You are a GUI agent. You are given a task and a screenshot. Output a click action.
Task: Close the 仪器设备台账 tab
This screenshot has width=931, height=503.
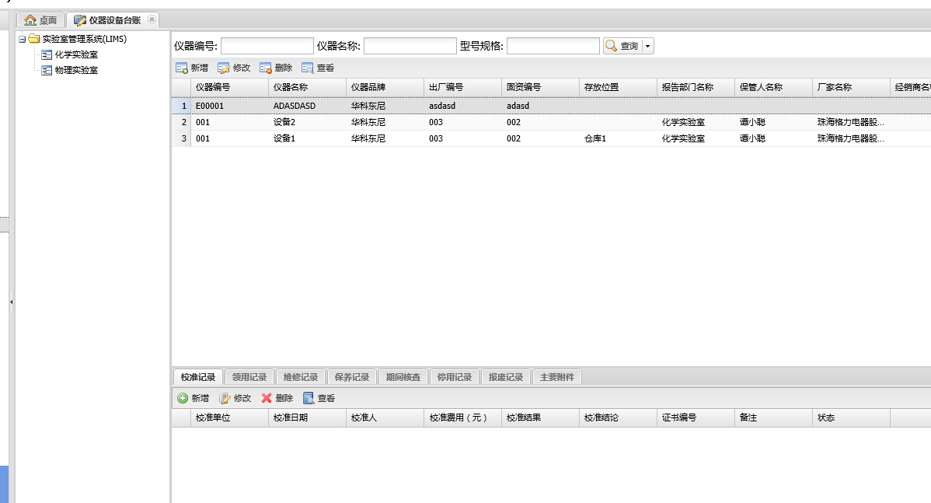point(152,19)
